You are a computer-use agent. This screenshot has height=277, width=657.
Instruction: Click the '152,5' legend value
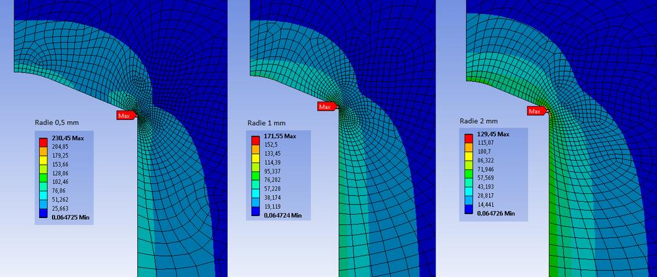[x=271, y=144]
